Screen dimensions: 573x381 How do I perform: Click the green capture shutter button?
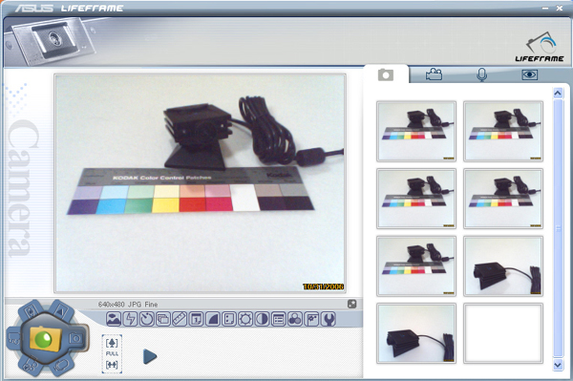coord(45,339)
